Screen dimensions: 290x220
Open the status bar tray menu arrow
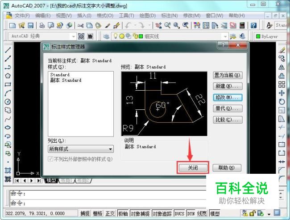(269, 214)
